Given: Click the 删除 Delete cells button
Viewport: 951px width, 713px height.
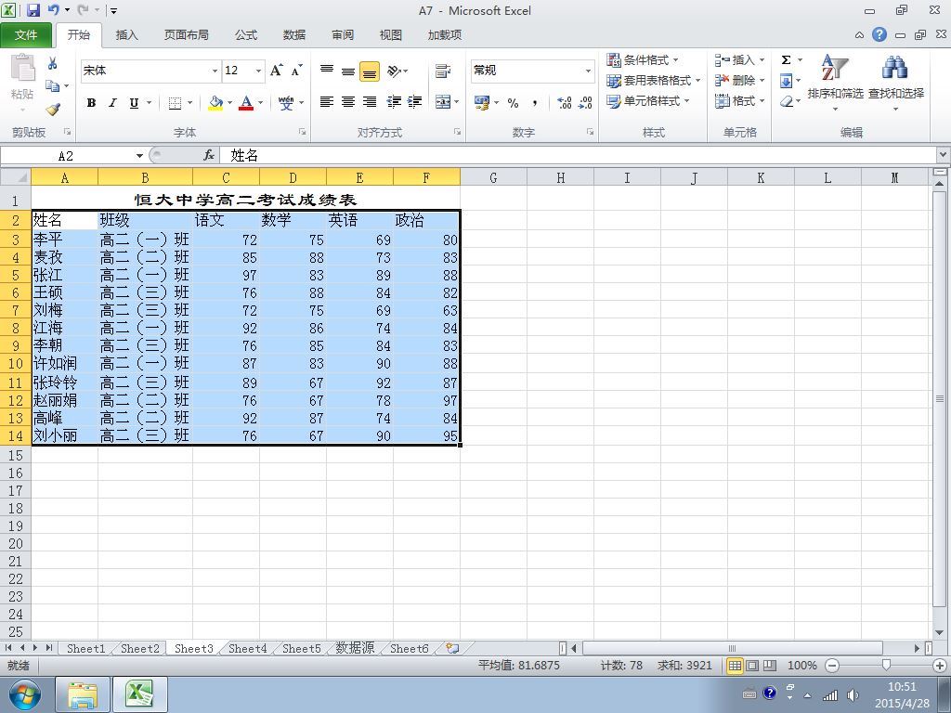Looking at the screenshot, I should click(739, 81).
